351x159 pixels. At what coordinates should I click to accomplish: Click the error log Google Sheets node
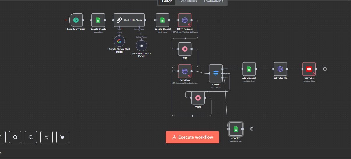(x=236, y=129)
